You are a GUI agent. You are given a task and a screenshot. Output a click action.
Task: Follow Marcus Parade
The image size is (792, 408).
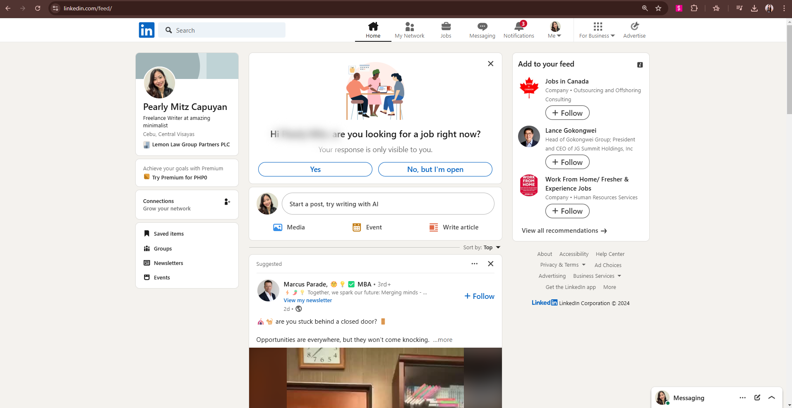479,296
